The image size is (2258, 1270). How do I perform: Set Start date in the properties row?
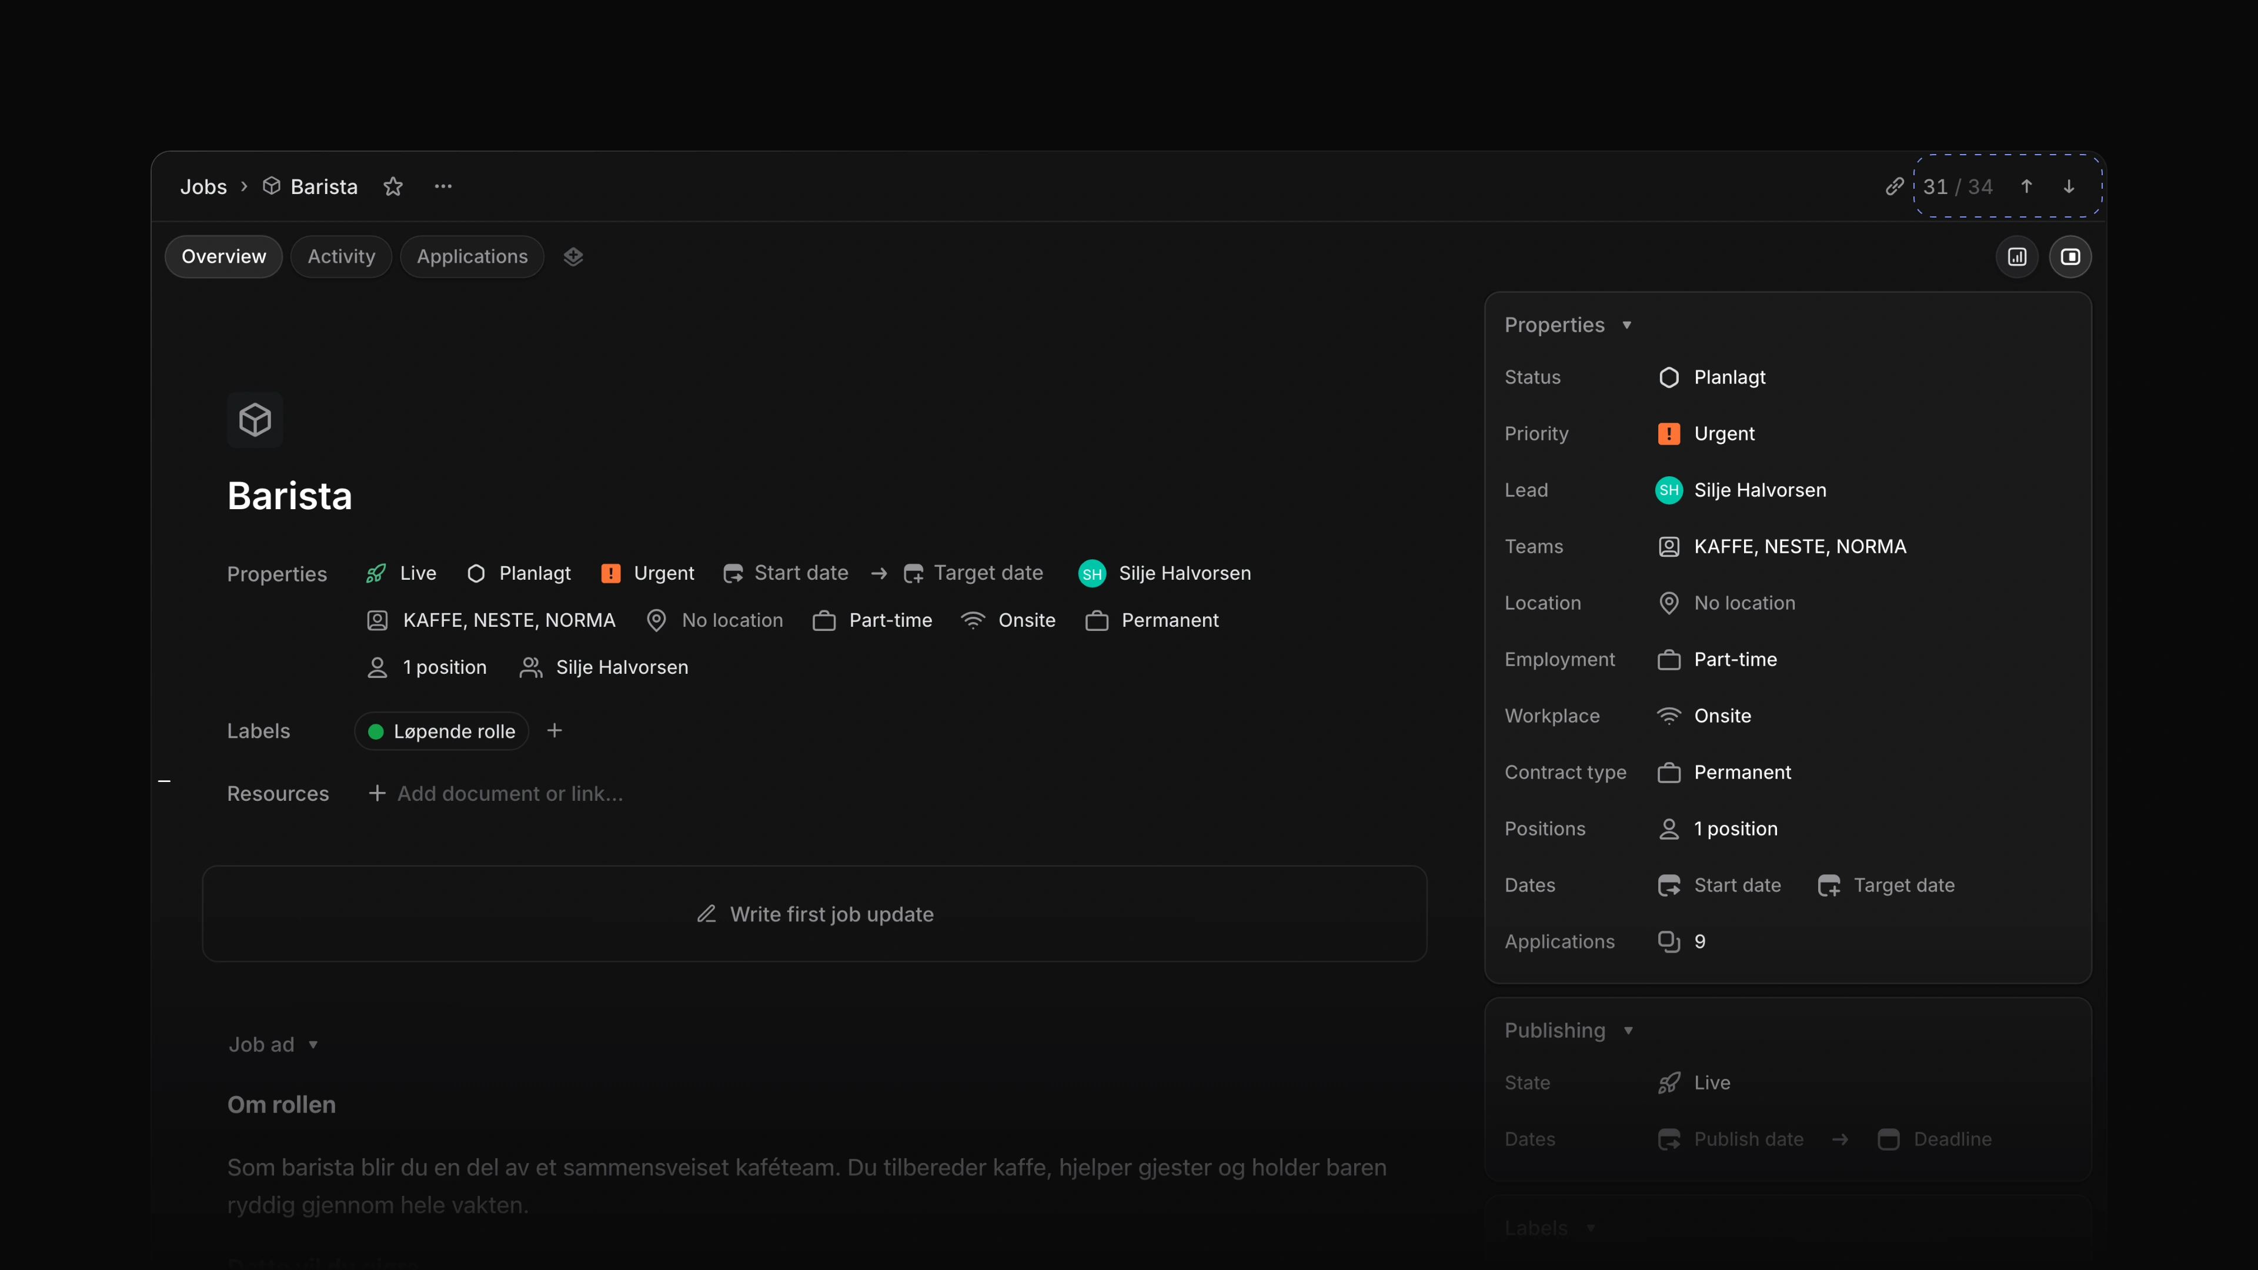(x=786, y=573)
